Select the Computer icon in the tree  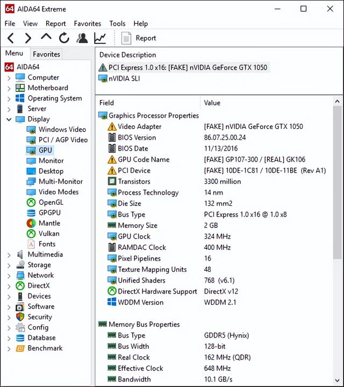click(x=20, y=77)
